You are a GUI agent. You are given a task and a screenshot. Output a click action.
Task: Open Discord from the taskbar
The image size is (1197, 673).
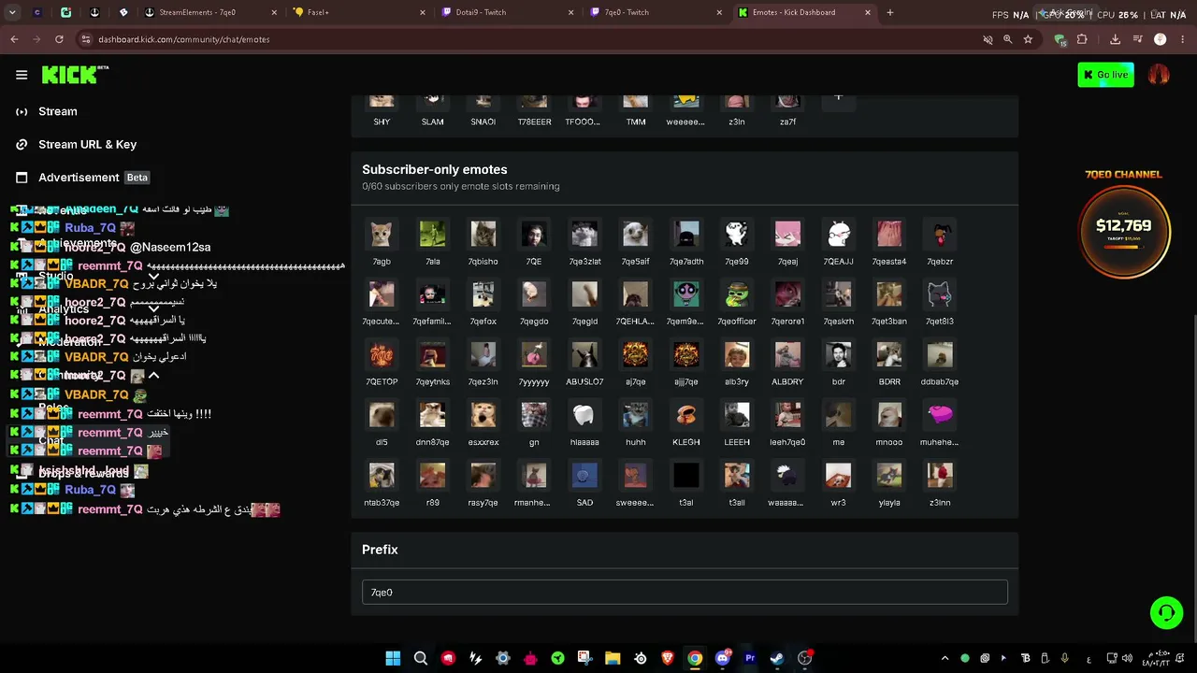coord(722,658)
